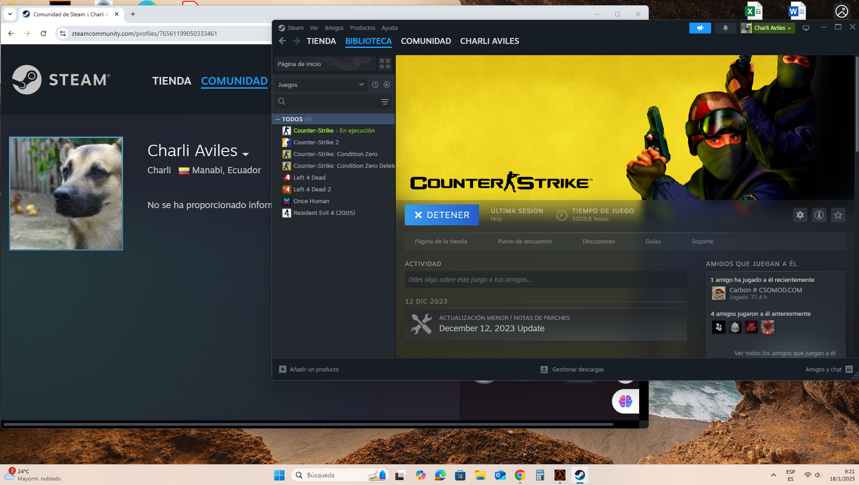Image resolution: width=859 pixels, height=485 pixels.
Task: Click the Big Picture mode monitor icon
Action: coord(806,28)
